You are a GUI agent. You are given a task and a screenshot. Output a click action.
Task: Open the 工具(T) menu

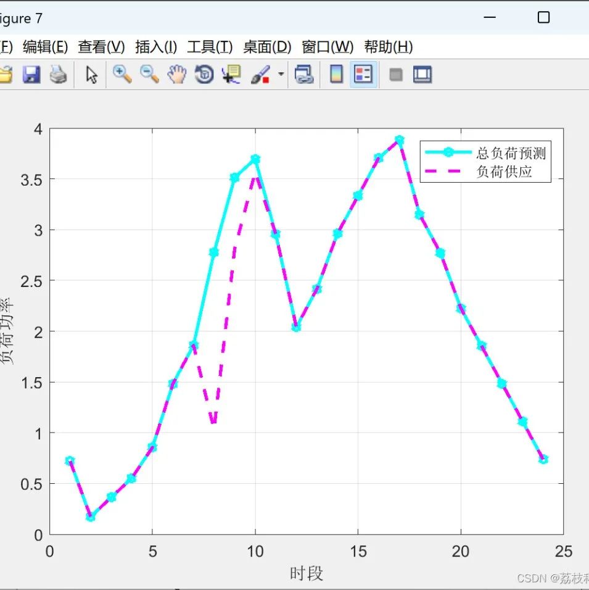(210, 47)
